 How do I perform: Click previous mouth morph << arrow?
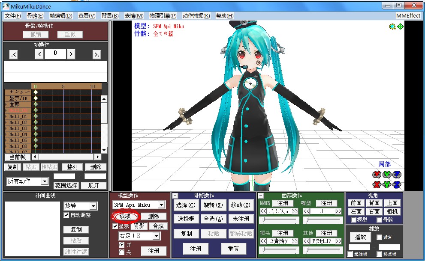[307, 211]
